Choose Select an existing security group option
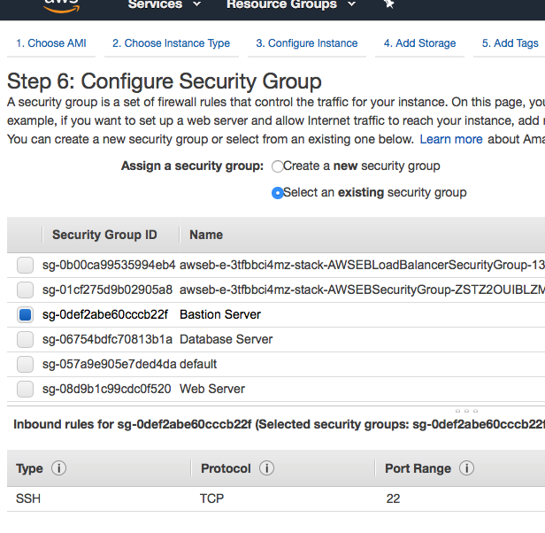 coord(278,192)
